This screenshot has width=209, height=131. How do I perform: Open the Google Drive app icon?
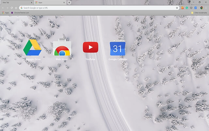click(32, 47)
